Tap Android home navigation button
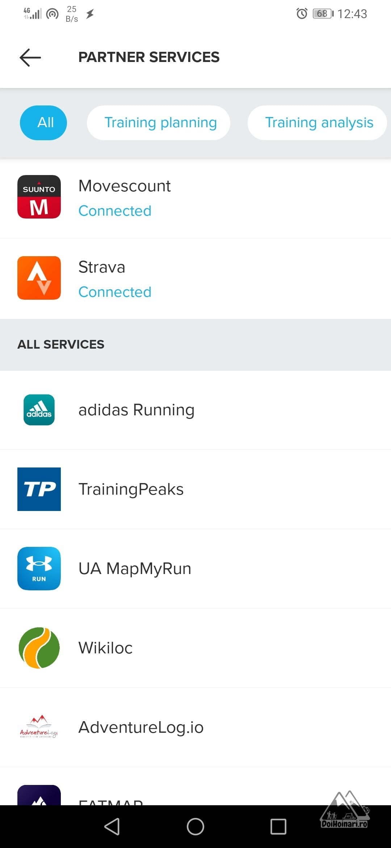 tap(195, 827)
